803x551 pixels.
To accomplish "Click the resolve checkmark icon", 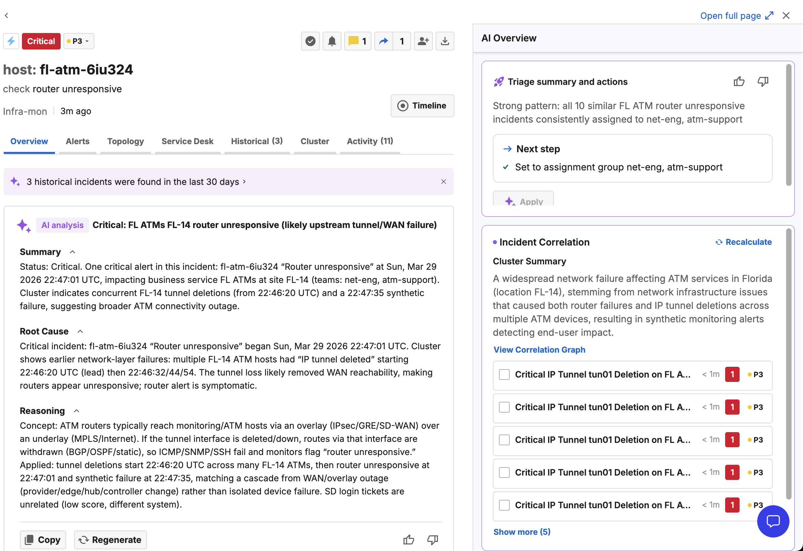I will pos(310,41).
